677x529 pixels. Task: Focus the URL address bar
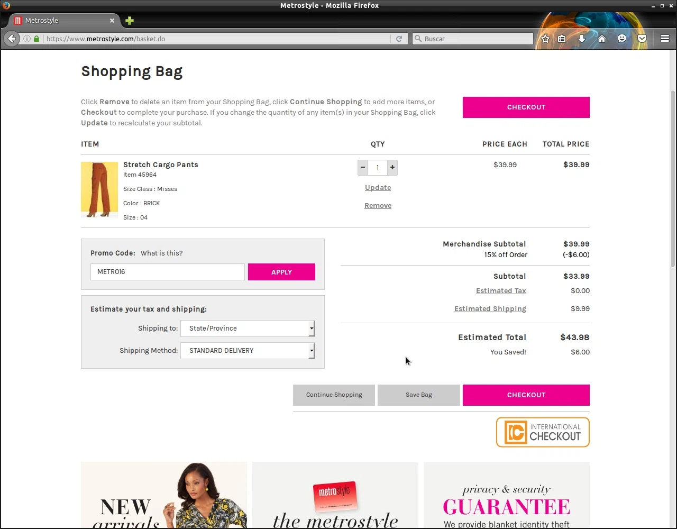coord(217,39)
